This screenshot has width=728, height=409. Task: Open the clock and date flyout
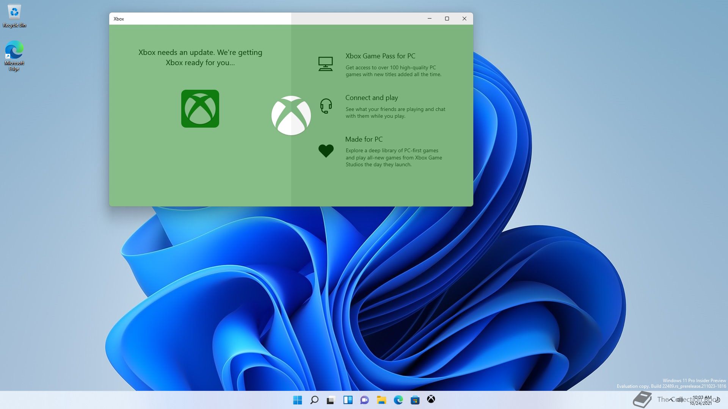coord(701,400)
